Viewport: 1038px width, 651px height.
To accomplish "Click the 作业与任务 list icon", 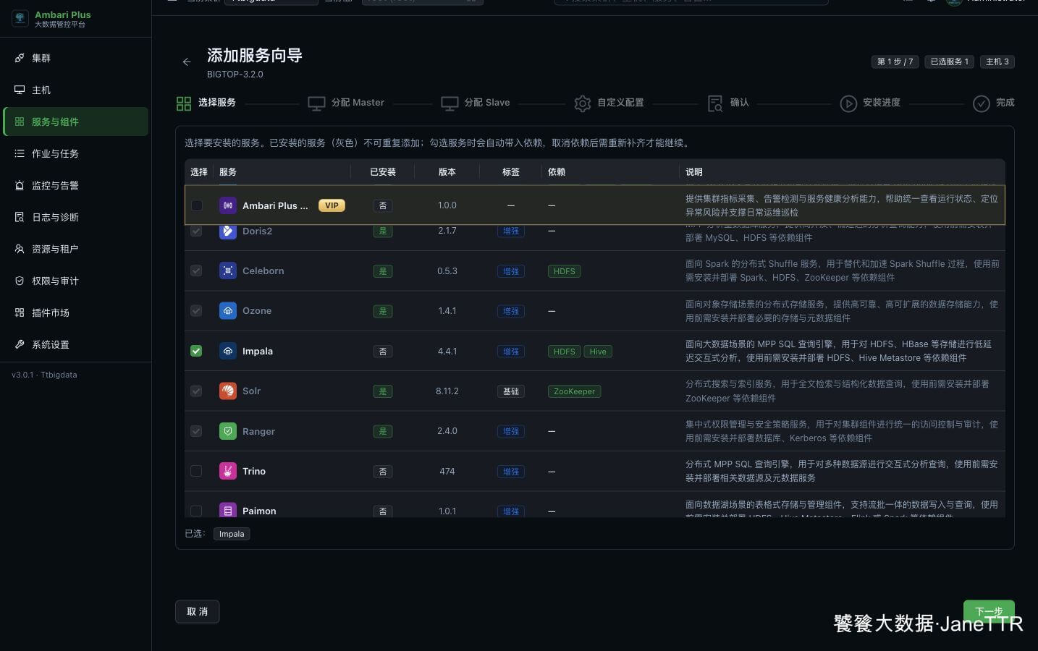I will [x=20, y=153].
